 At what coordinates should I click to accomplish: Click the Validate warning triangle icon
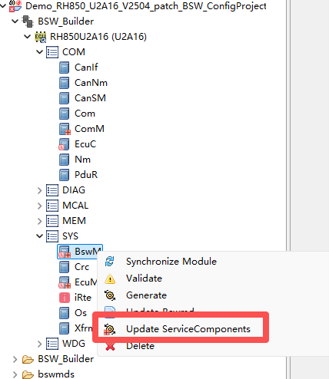coord(110,278)
